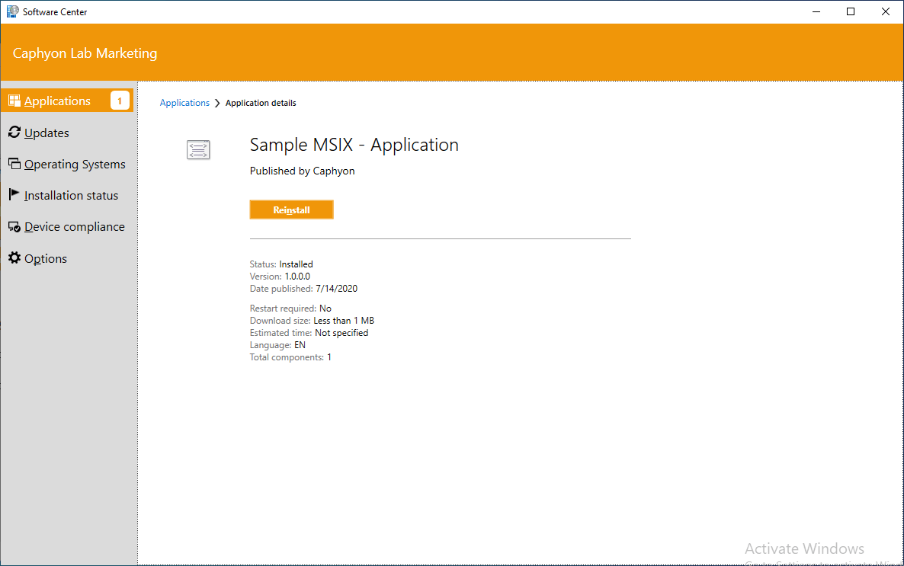Close the Software Center window
The width and height of the screenshot is (904, 566).
(886, 11)
